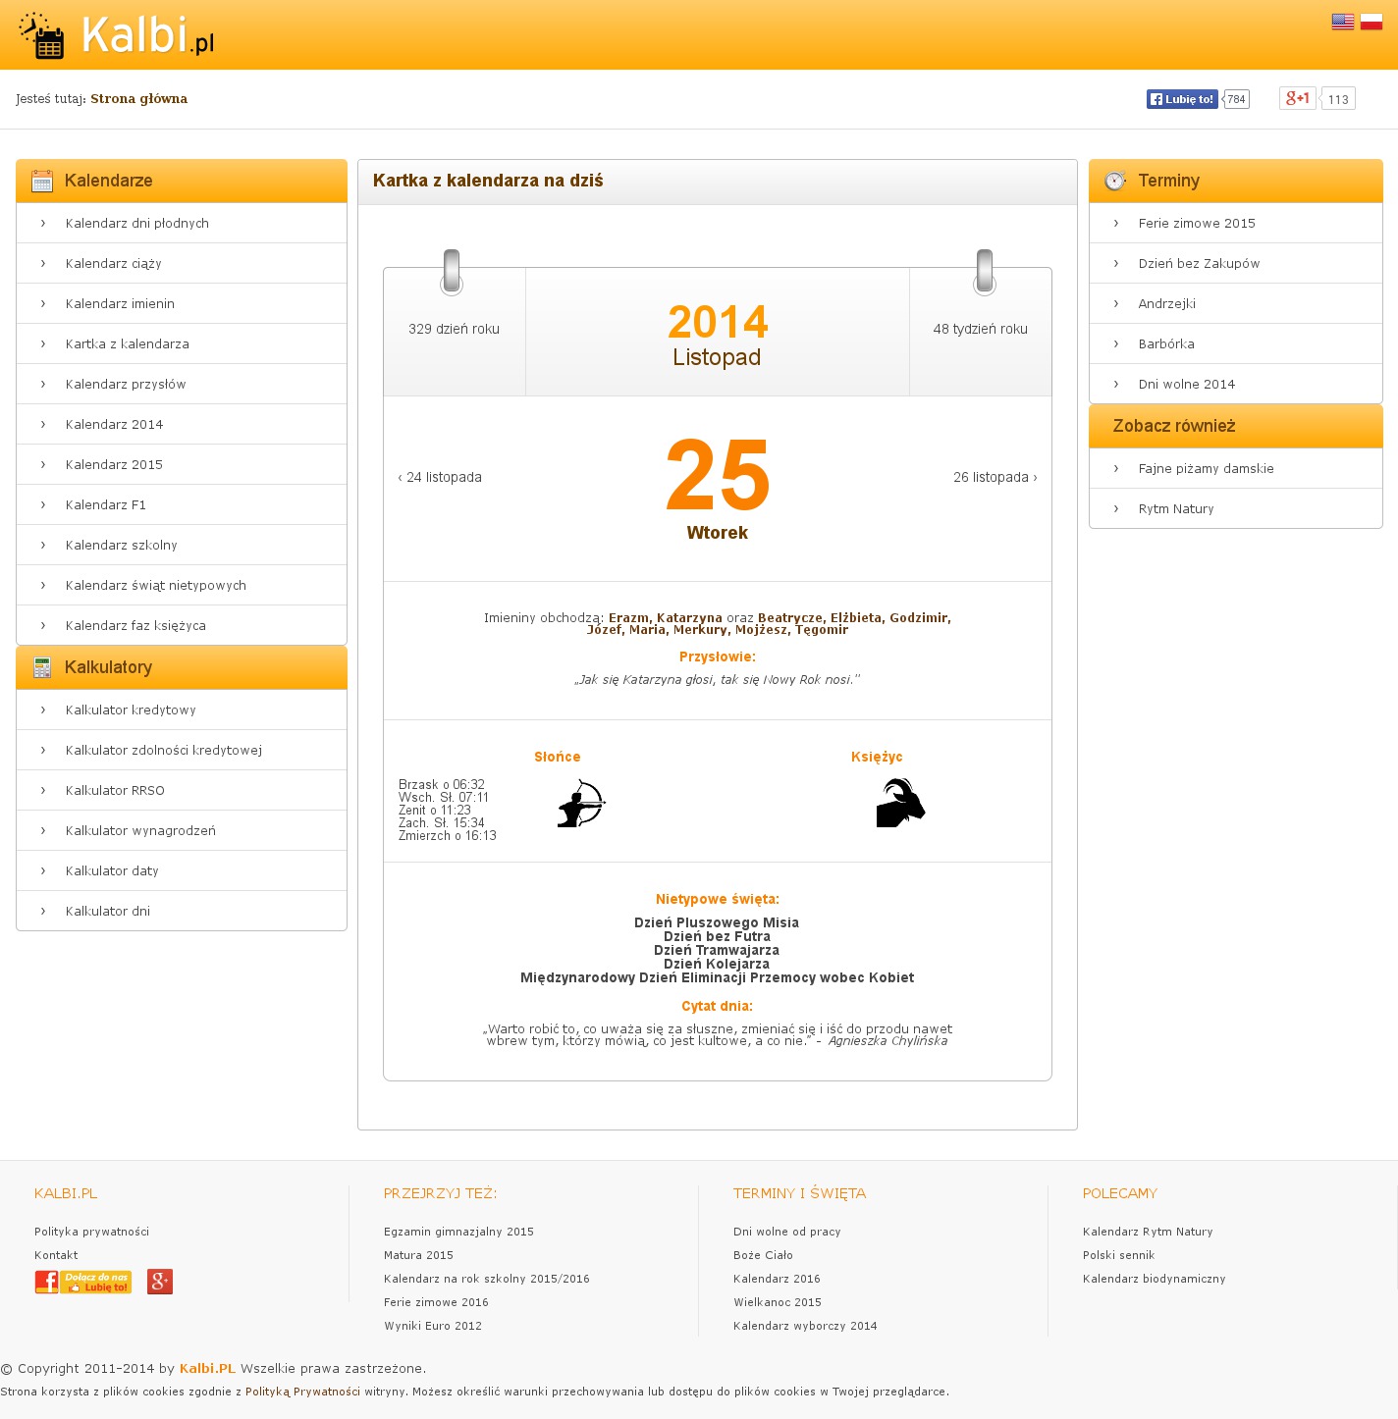Viewport: 1398px width, 1419px height.
Task: Open Dzień Pluszowego Misia holiday link
Action: pyautogui.click(x=717, y=922)
